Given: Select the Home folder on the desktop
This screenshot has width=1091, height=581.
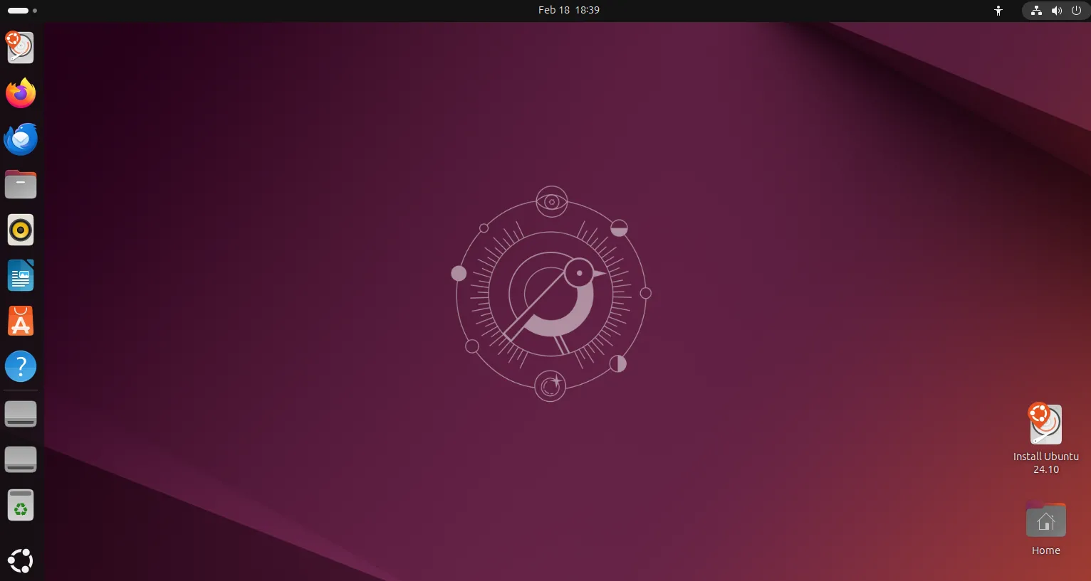Looking at the screenshot, I should (1045, 520).
